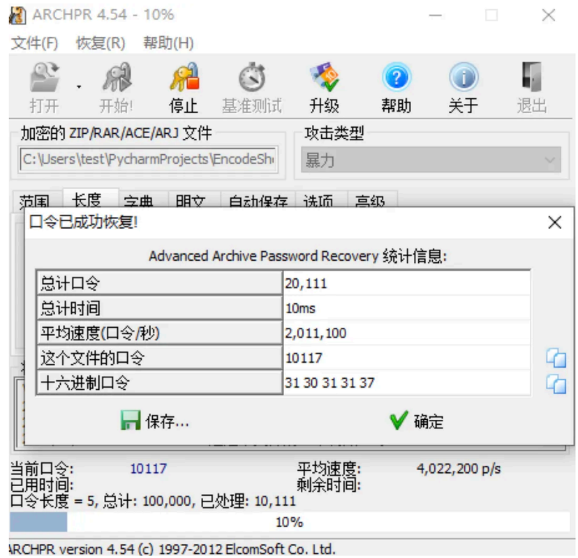
Task: Click the 十六进制口令 row label
Action: [160, 383]
